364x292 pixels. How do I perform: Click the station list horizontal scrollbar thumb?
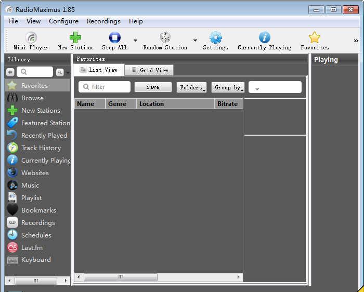click(121, 277)
